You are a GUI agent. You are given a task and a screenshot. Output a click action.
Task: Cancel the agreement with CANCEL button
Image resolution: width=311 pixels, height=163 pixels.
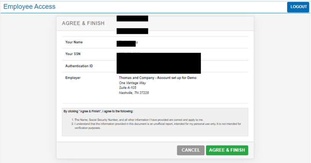coord(191,150)
